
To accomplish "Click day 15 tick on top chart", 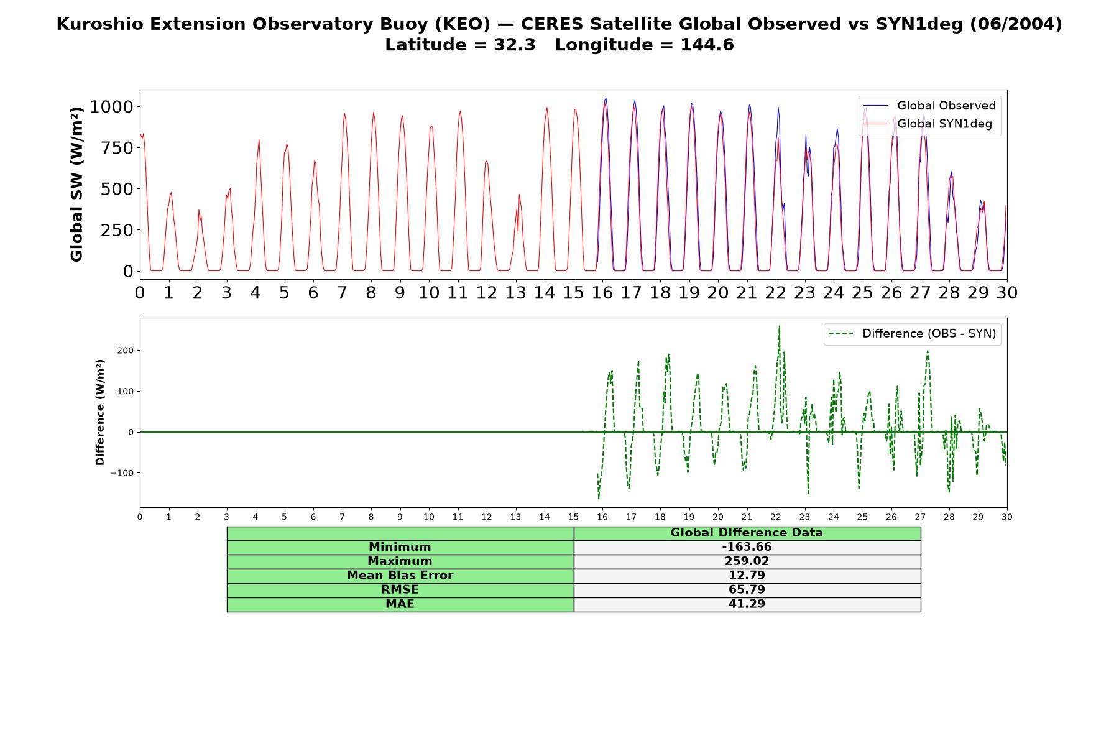I will coord(573,293).
